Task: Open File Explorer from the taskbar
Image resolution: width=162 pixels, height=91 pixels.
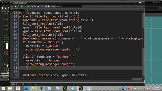Action: point(10,88)
